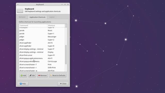Viewport: 165px width, 93px height.
Task: Select the xfce4-find-cursor row
Action: point(42,55)
